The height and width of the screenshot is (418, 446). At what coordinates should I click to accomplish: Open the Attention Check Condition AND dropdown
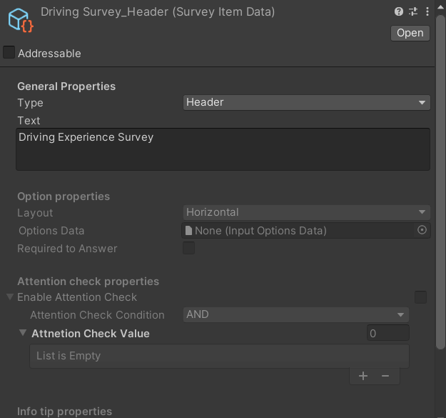point(296,314)
